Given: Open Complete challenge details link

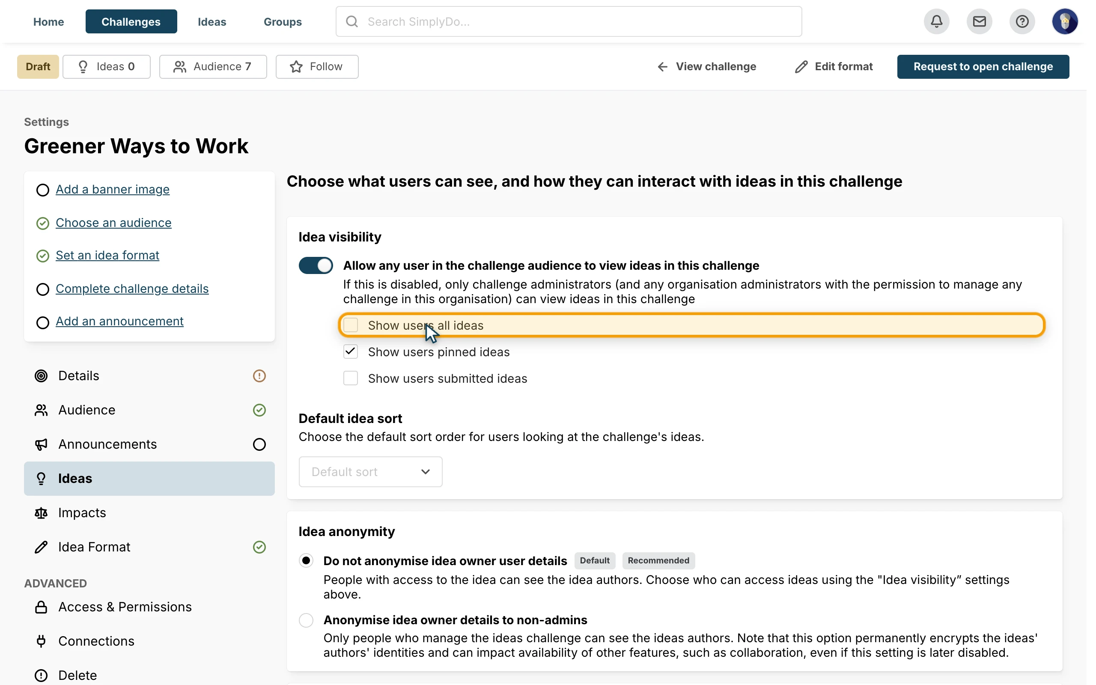Looking at the screenshot, I should (x=132, y=289).
